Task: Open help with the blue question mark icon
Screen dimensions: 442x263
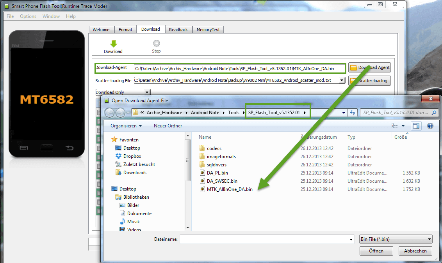Action: 430,126
